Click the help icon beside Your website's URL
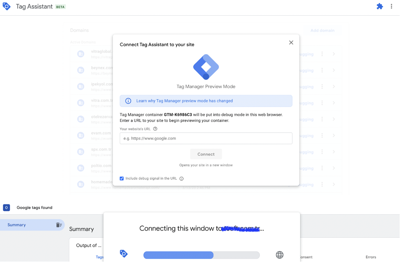Image resolution: width=401 pixels, height=268 pixels. (x=155, y=129)
